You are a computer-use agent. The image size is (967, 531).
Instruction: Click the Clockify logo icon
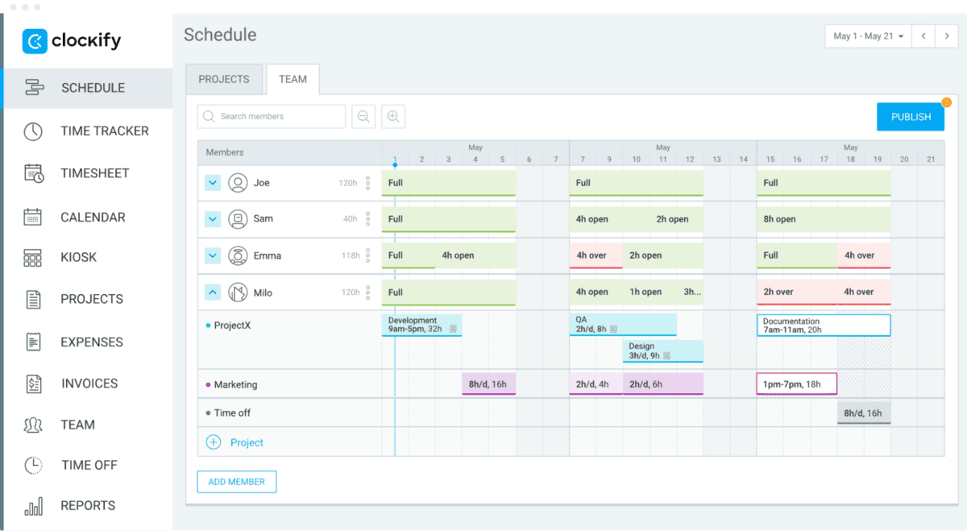[x=35, y=41]
